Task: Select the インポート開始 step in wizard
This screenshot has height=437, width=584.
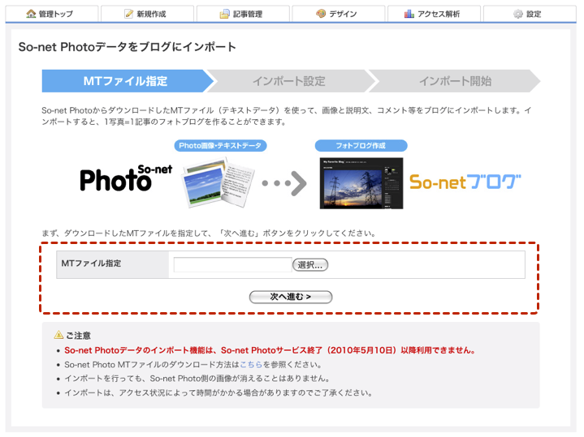Action: (x=454, y=81)
